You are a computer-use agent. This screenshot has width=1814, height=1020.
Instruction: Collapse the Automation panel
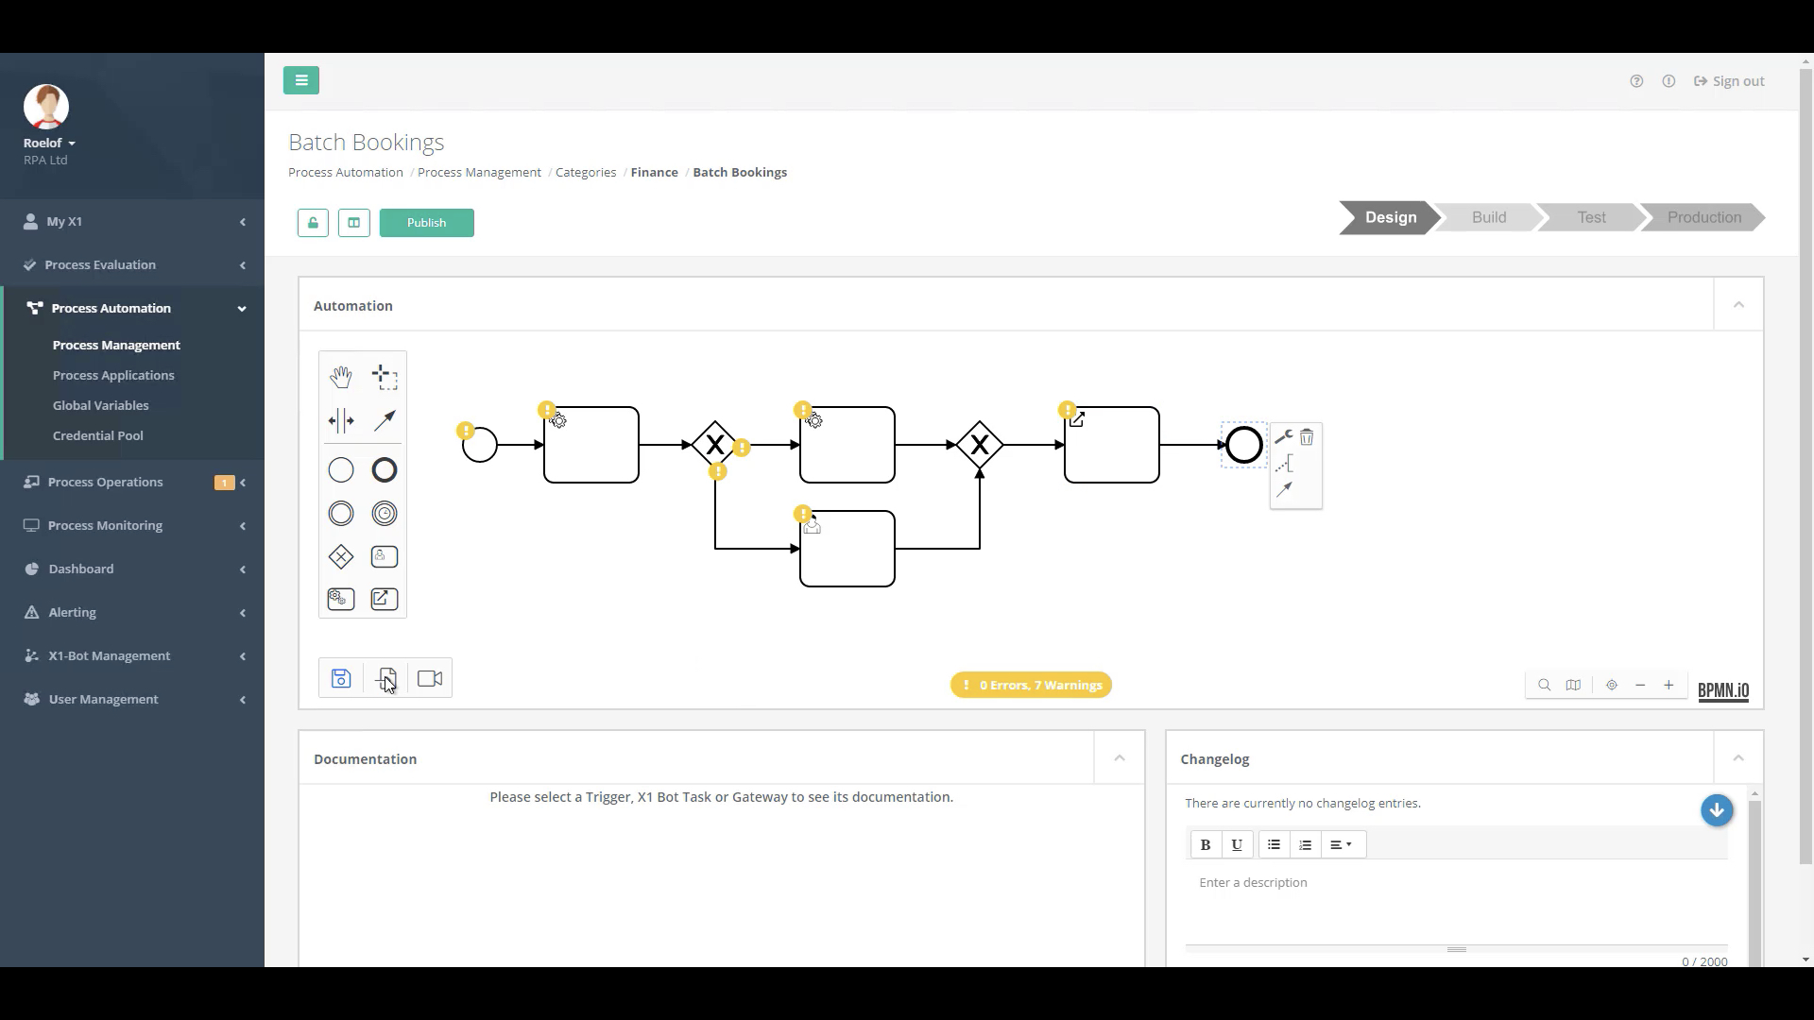[1738, 305]
